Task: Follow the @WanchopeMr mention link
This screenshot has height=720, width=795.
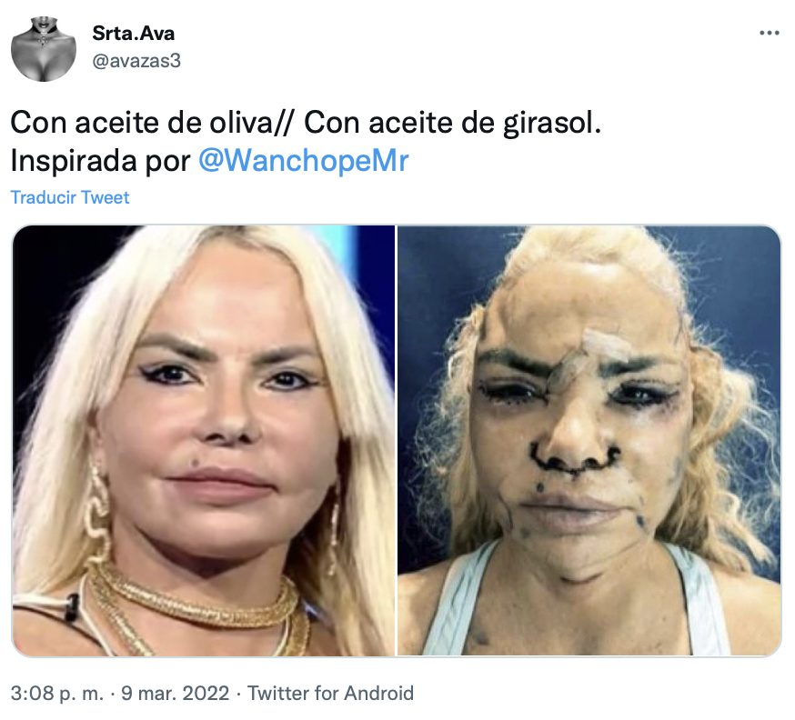Action: click(303, 161)
